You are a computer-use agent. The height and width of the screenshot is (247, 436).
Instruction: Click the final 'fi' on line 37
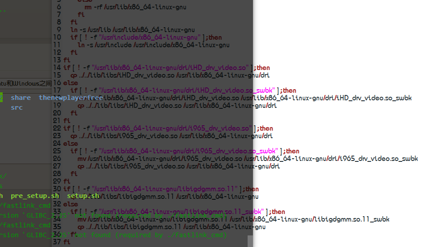click(x=67, y=242)
